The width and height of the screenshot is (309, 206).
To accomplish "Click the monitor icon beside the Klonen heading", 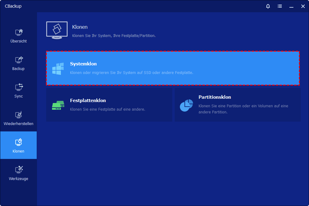I will click(x=57, y=30).
